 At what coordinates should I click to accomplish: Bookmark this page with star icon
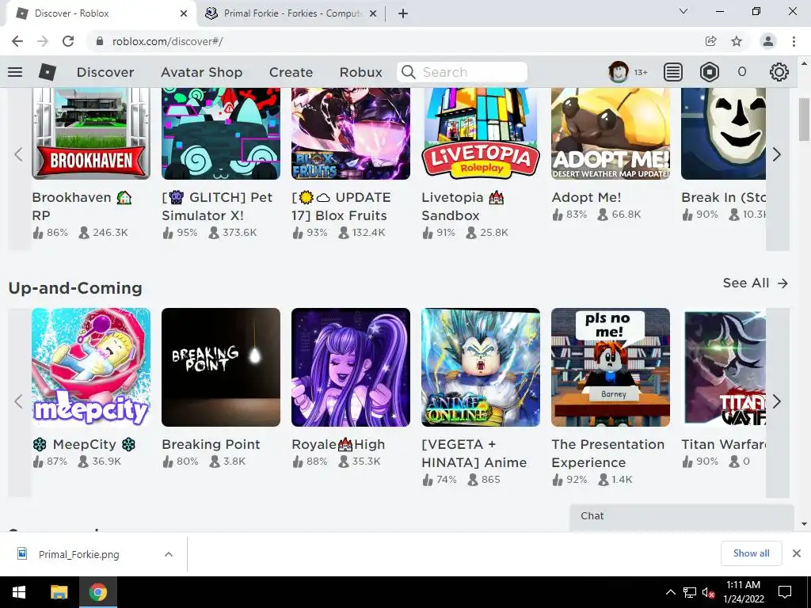[x=737, y=41]
